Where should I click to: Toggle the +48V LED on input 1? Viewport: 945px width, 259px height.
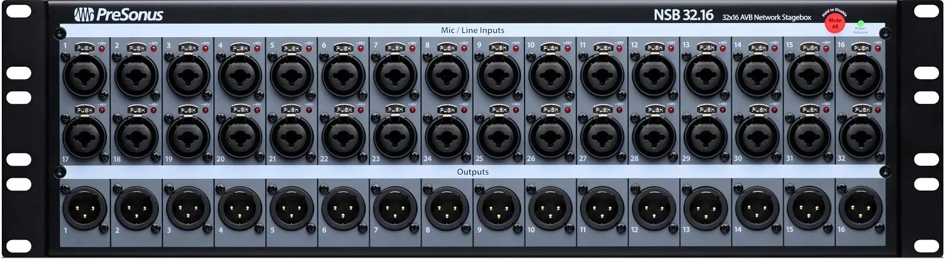[102, 48]
